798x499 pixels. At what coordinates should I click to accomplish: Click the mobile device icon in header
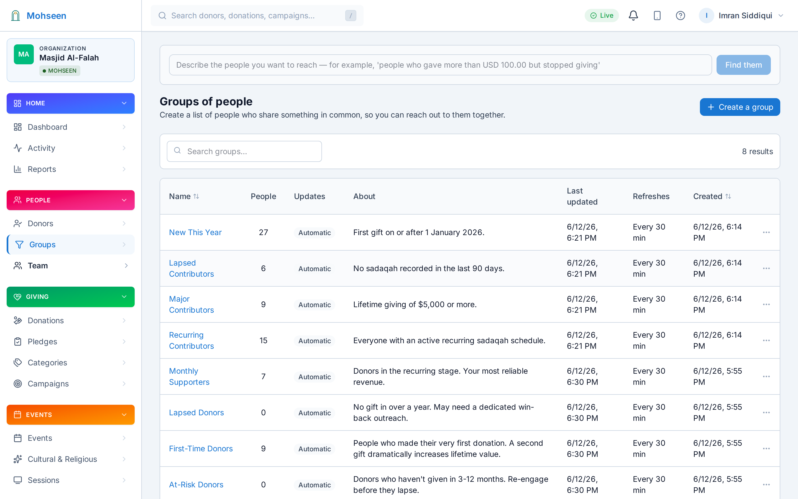(657, 16)
